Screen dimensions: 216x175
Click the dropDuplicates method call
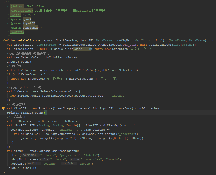click(24, 159)
